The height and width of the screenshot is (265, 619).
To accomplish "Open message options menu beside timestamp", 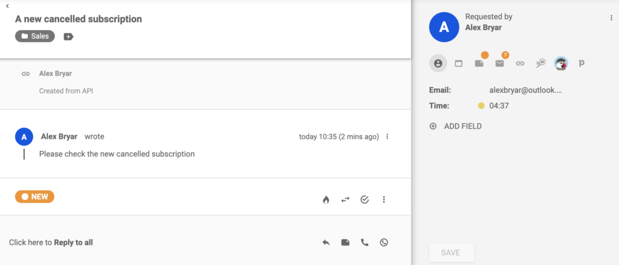I will click(387, 137).
